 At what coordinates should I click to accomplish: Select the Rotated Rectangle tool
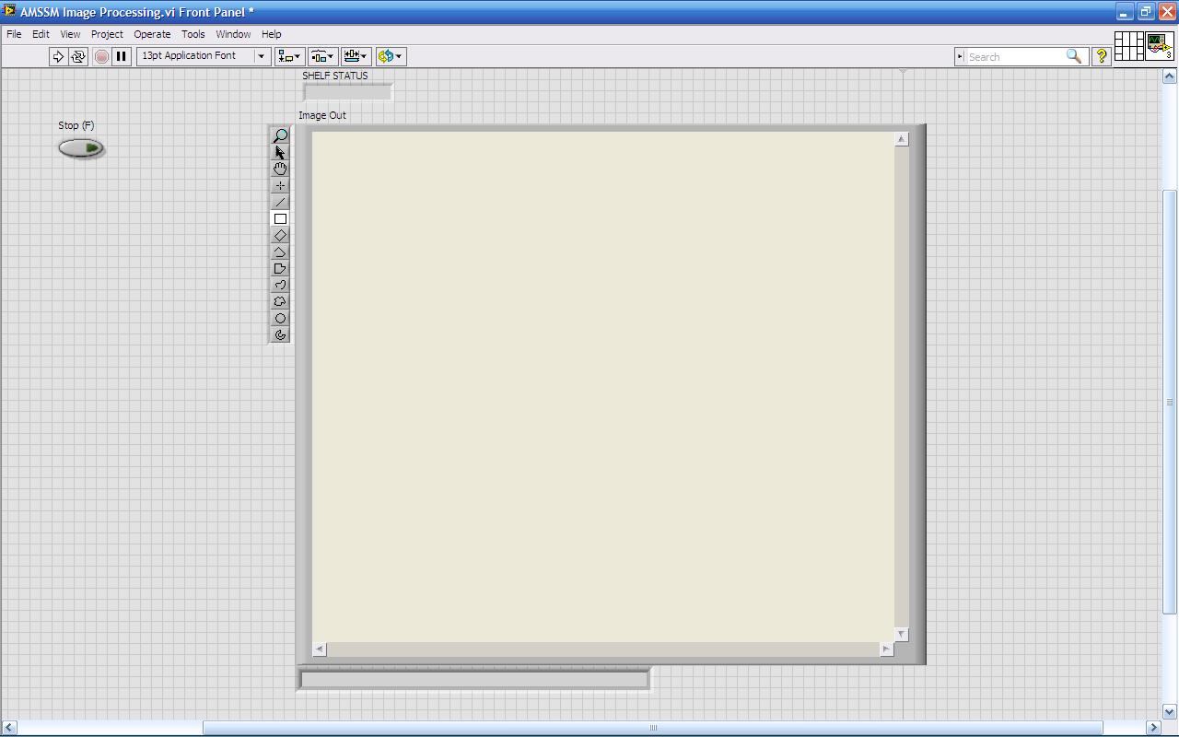click(280, 235)
